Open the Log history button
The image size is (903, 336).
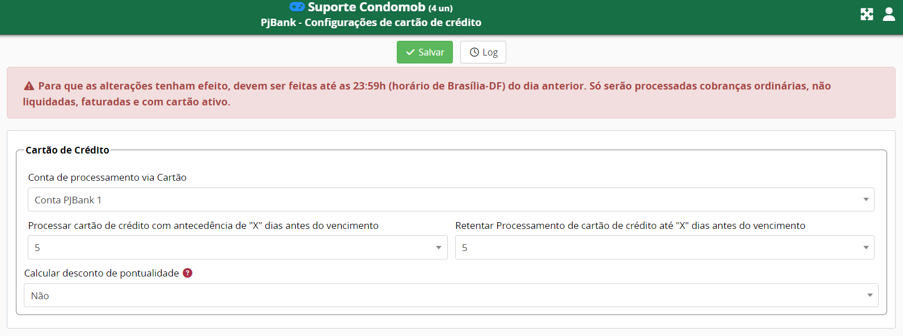pos(483,52)
